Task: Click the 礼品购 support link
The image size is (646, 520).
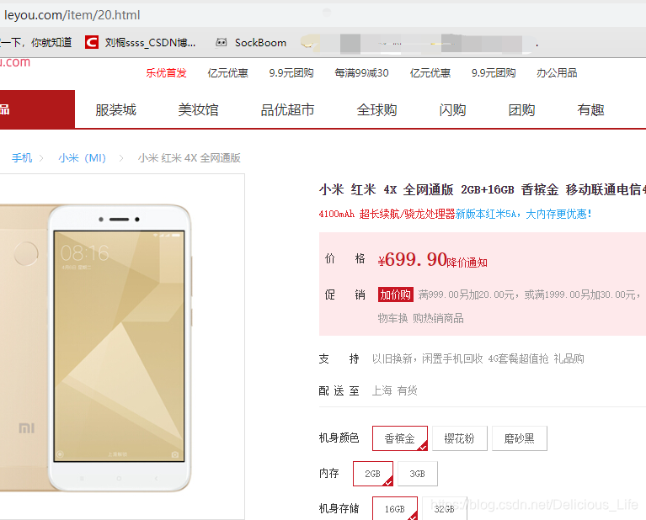Action: [x=569, y=358]
